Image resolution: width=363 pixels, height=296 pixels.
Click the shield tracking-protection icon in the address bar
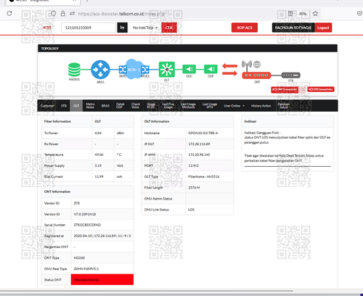click(x=54, y=14)
